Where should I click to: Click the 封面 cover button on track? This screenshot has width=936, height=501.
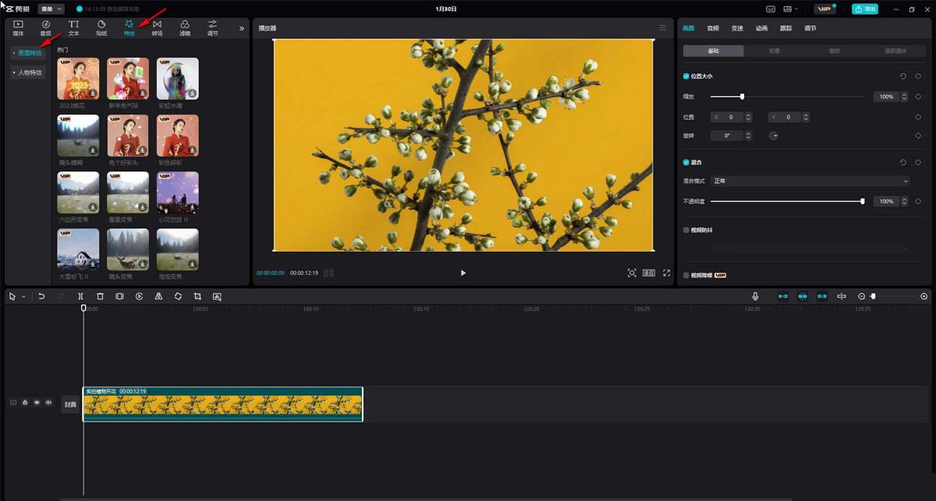point(71,404)
